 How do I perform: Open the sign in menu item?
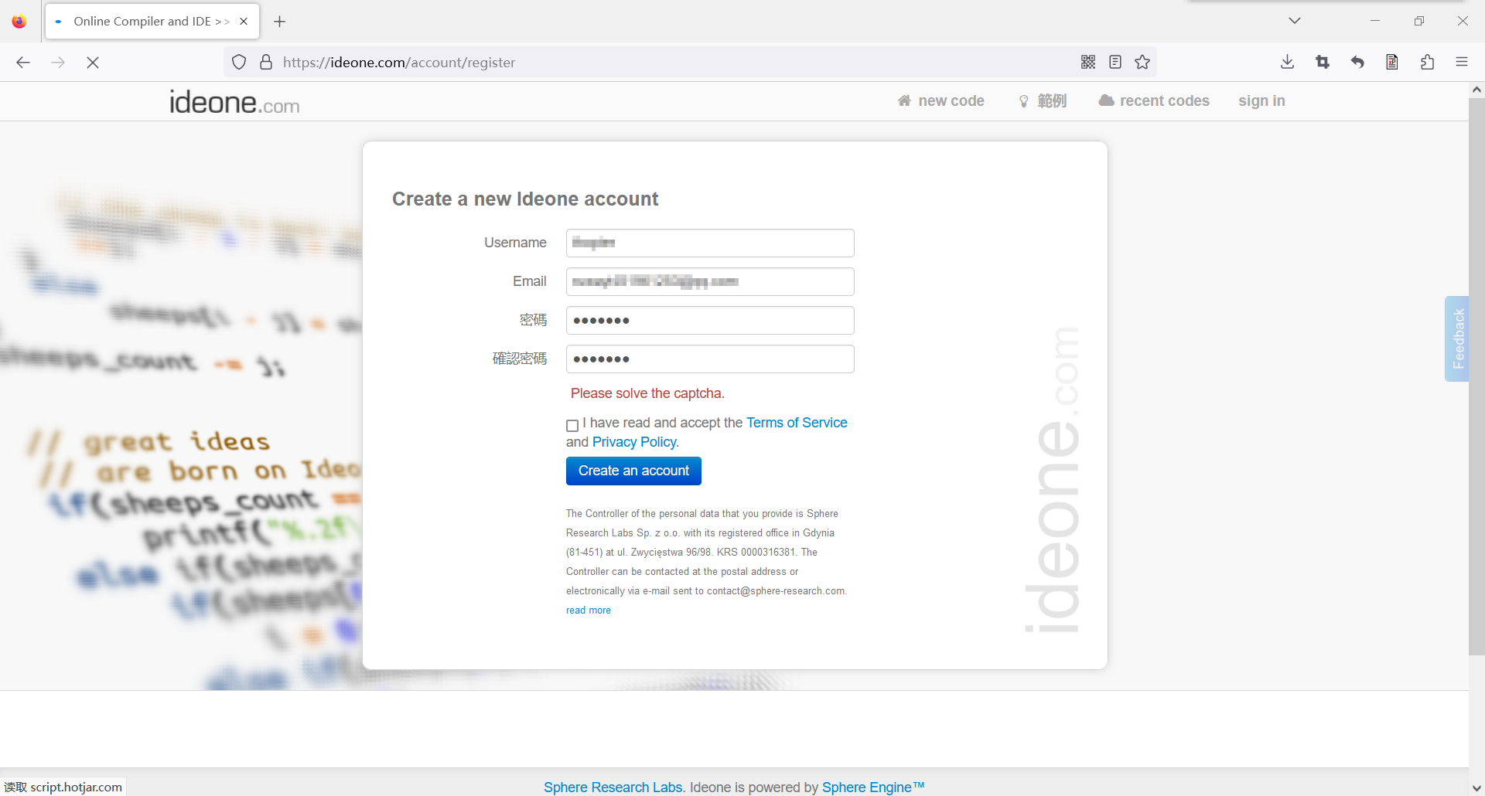click(1261, 101)
